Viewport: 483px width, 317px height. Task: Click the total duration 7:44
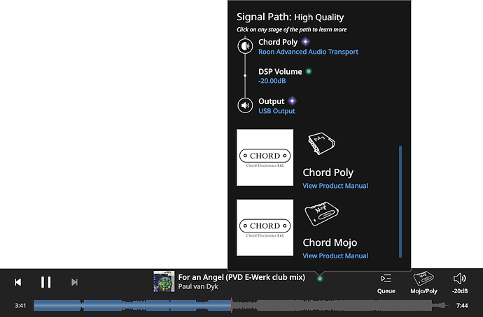coord(462,305)
